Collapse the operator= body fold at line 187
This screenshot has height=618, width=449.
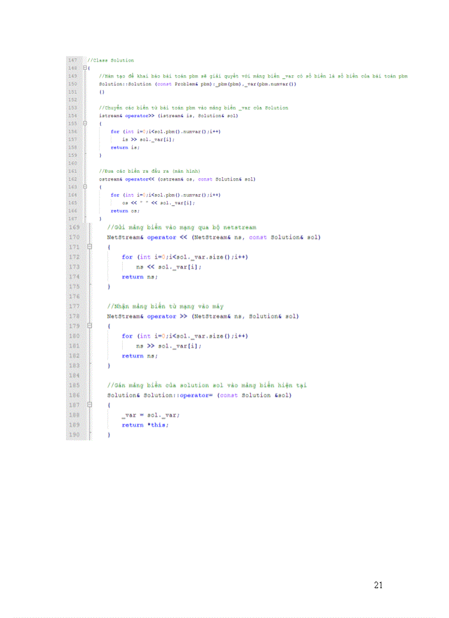point(90,405)
